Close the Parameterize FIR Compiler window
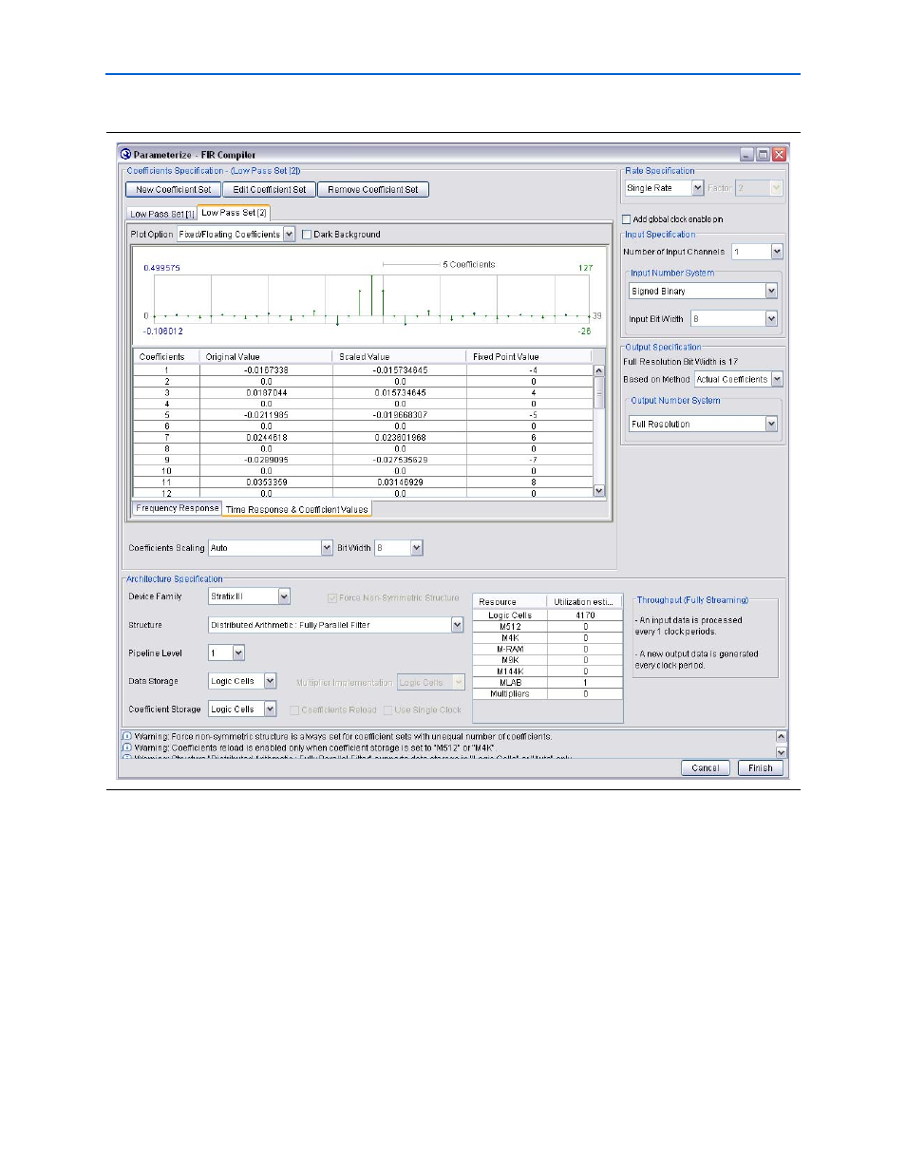 [779, 154]
